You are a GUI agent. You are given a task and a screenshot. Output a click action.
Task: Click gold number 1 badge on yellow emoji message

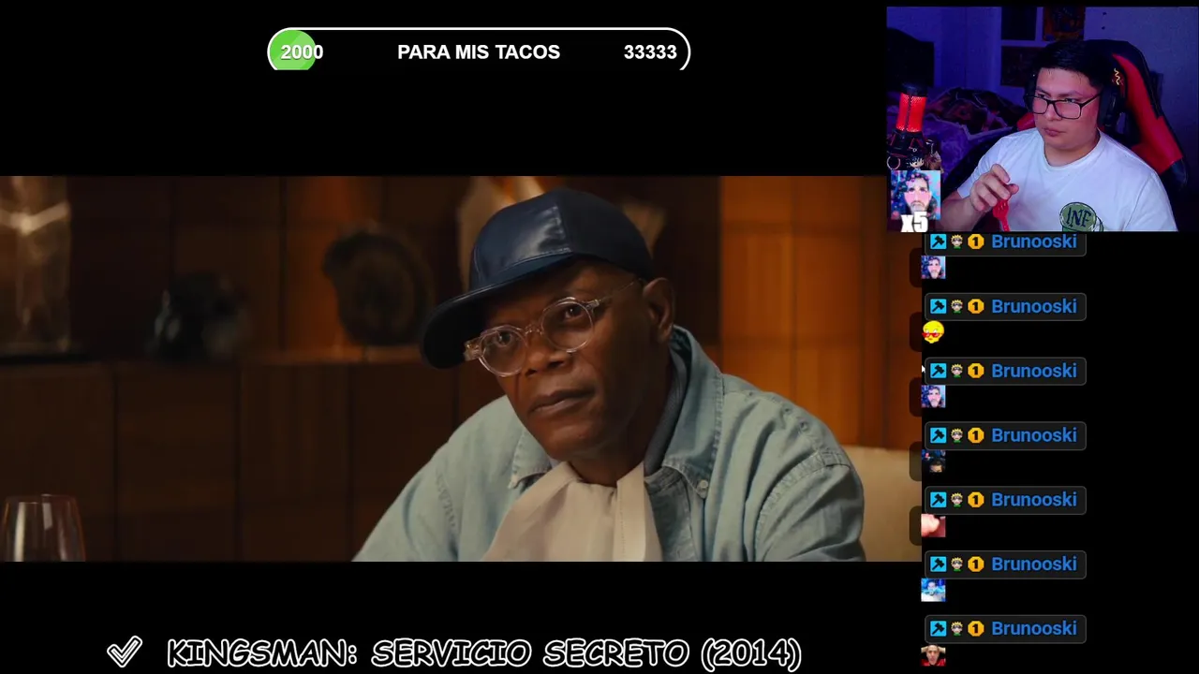(975, 306)
